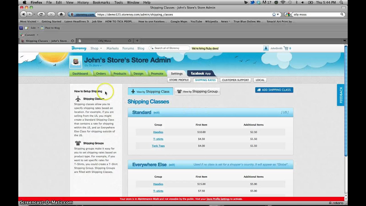Click the Storenvy logo
366x206 pixels.
coord(79,48)
